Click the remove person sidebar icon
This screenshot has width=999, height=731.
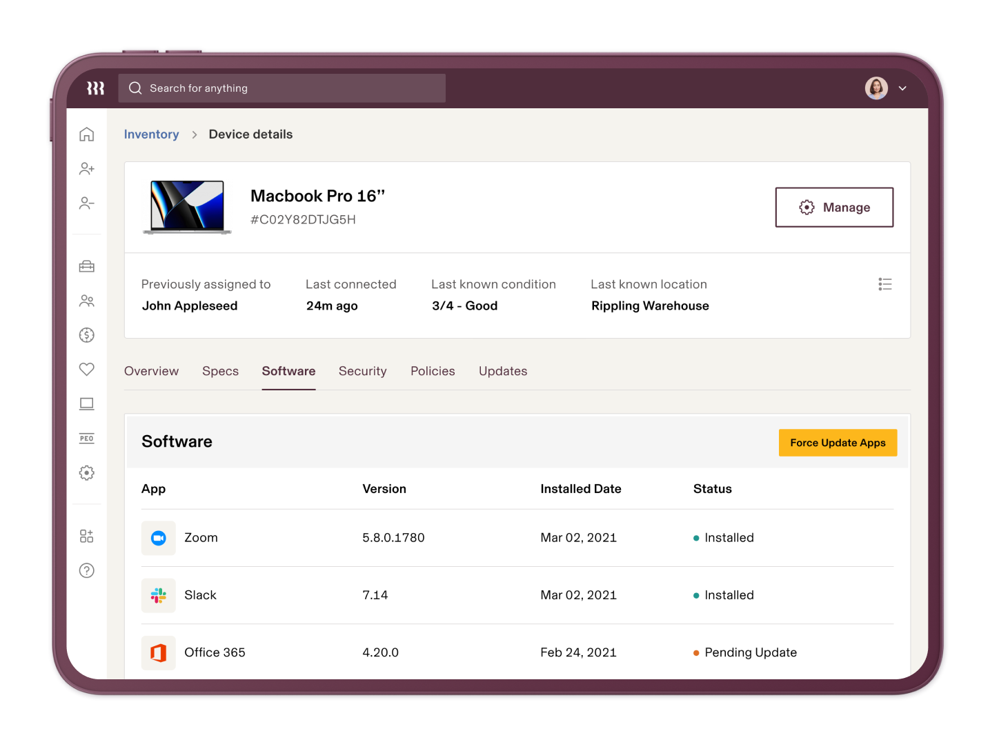[x=86, y=203]
